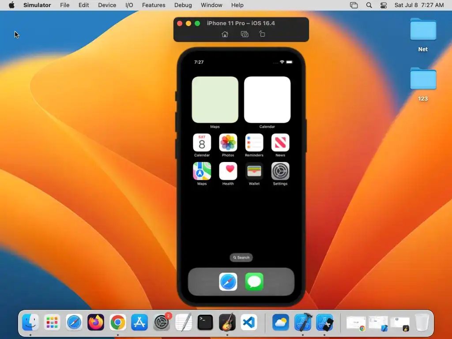452x339 pixels.
Task: Open the Simulator app menu
Action: click(x=37, y=5)
